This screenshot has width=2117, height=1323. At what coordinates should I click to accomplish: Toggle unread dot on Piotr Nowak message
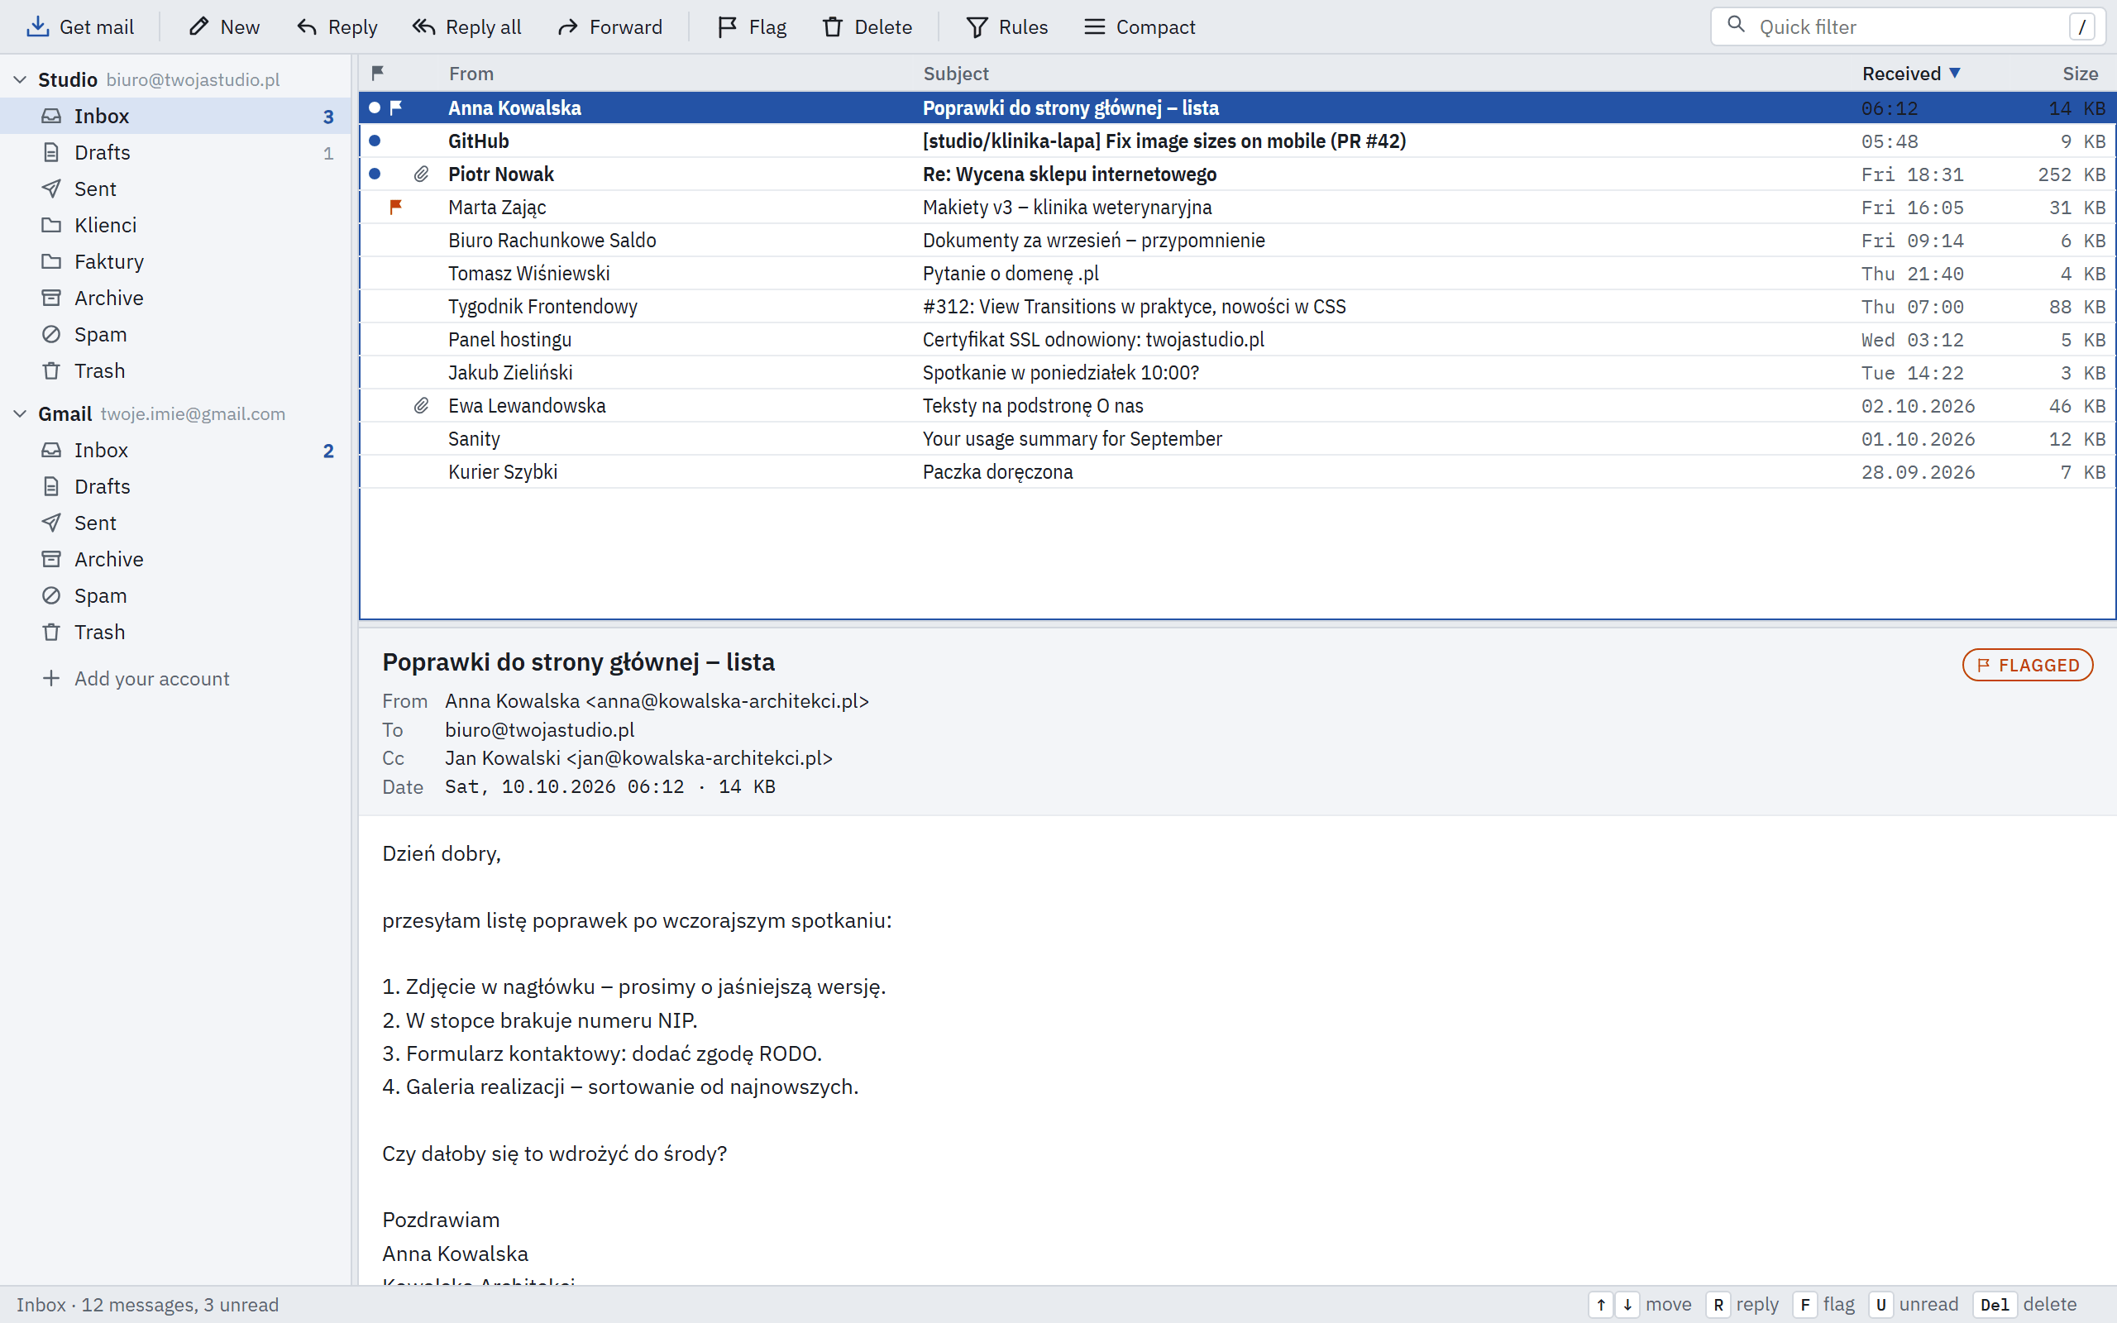click(375, 174)
